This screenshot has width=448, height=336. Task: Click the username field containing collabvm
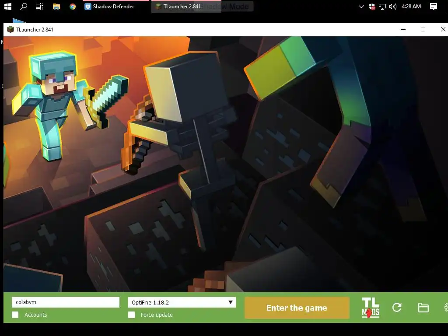click(66, 302)
